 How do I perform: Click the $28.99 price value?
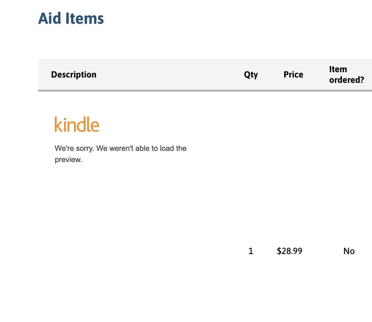pos(290,251)
